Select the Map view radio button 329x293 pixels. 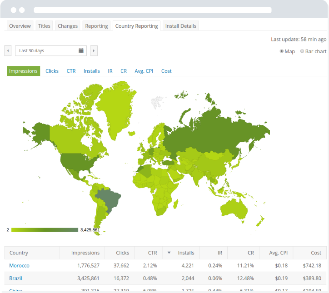click(x=282, y=51)
